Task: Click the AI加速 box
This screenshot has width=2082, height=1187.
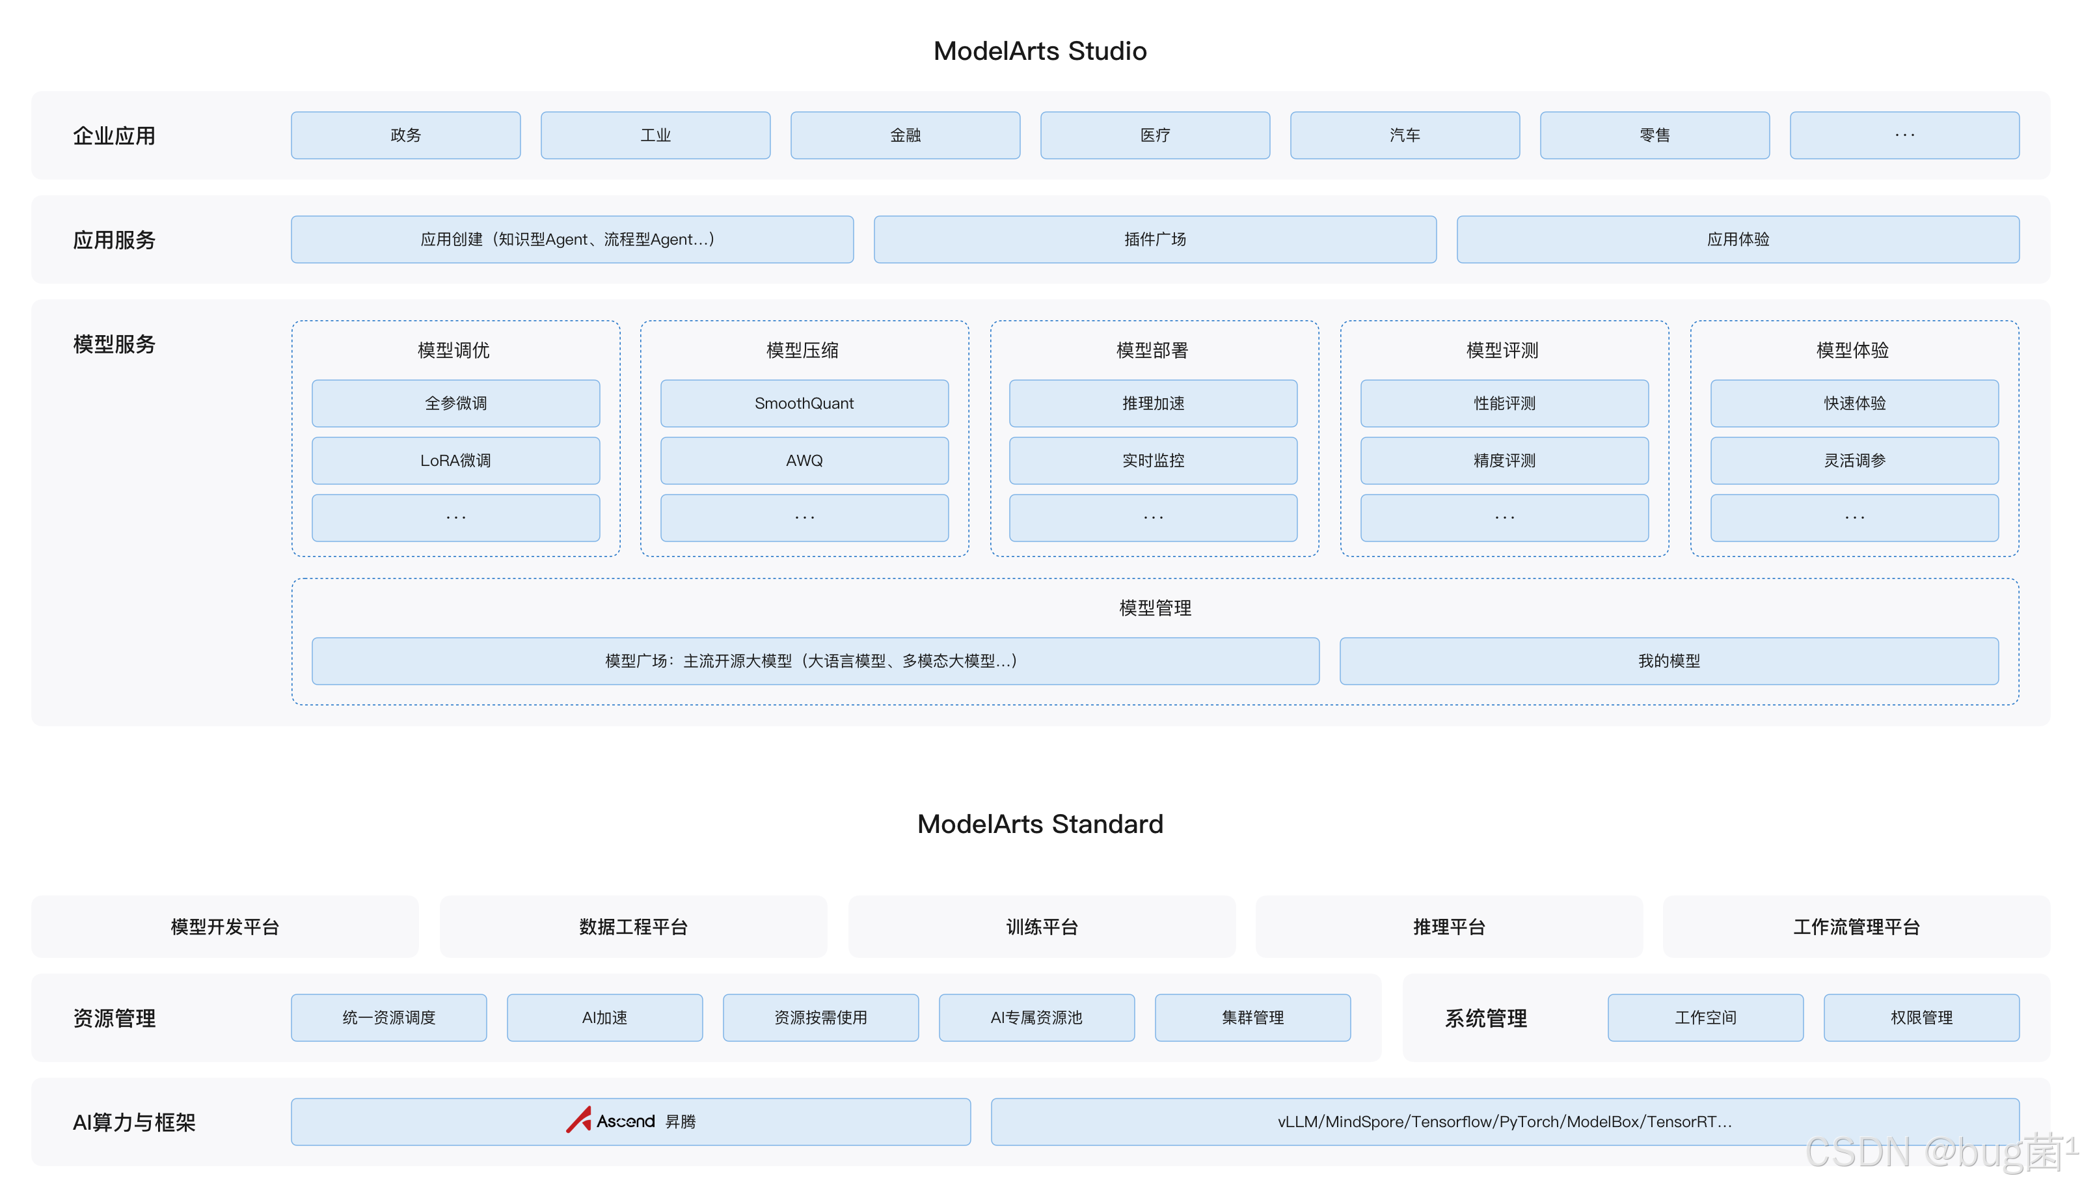Action: (x=604, y=1016)
